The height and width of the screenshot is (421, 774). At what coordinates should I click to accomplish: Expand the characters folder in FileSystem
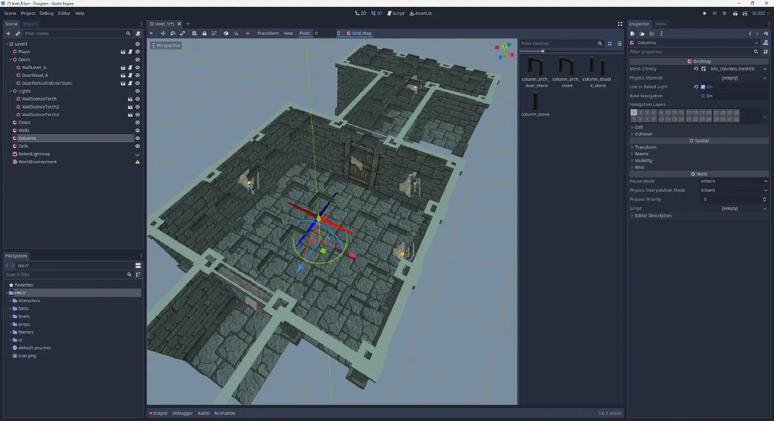(11, 300)
